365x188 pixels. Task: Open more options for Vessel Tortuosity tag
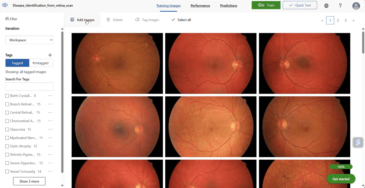point(50,172)
